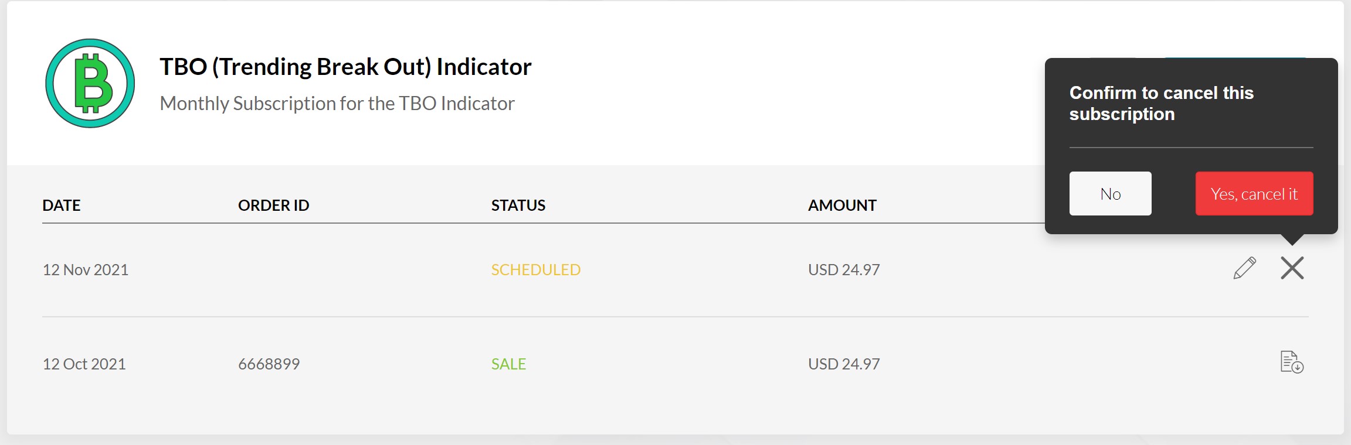Click the X cancel subscription icon
Viewport: 1351px width, 445px height.
pyautogui.click(x=1292, y=268)
